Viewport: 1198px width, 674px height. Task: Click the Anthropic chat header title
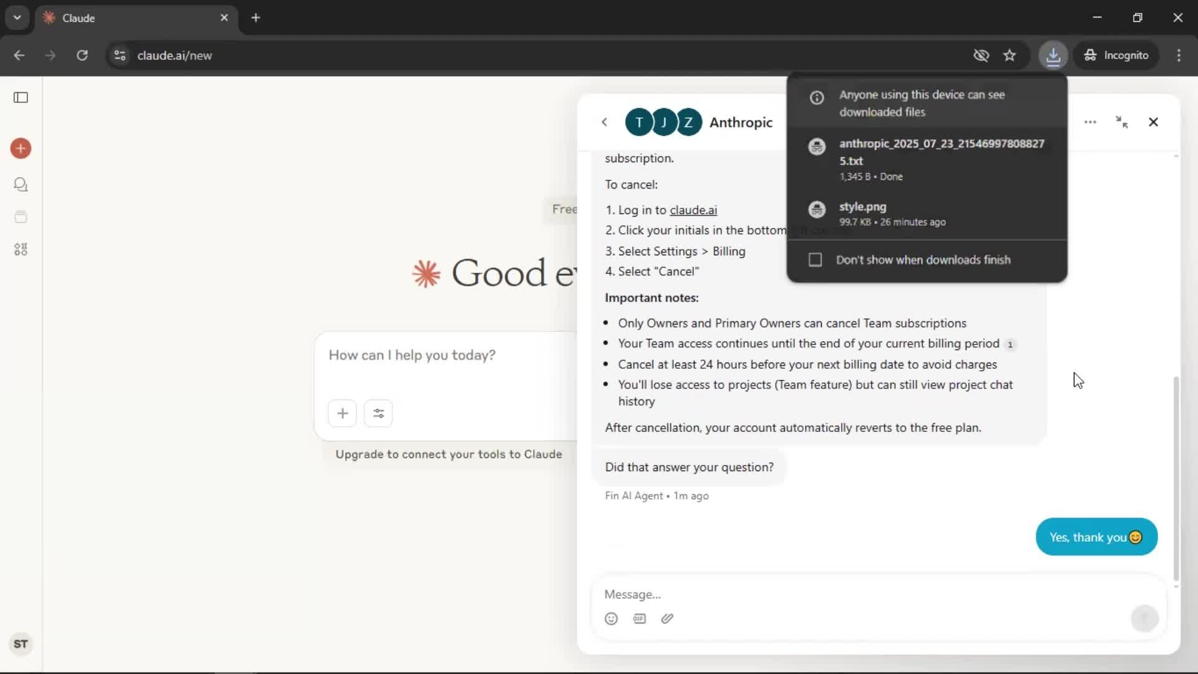[x=741, y=122]
